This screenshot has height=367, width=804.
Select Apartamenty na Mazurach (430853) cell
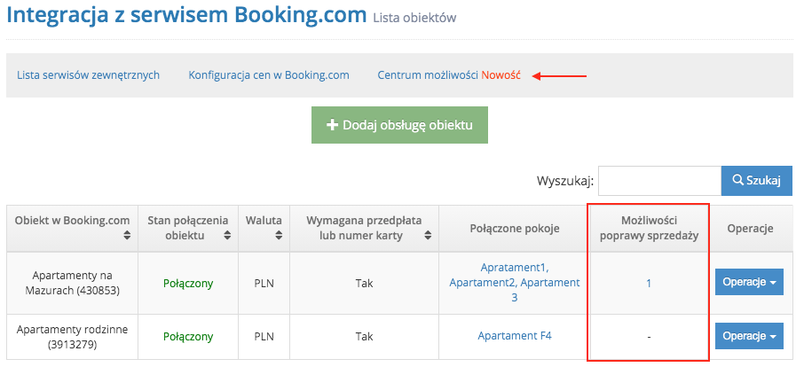pyautogui.click(x=72, y=283)
